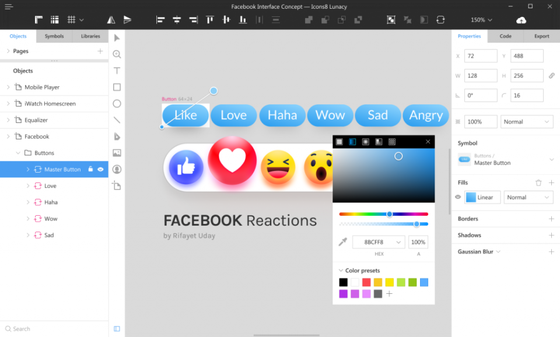Toggle the panel layout icon at bottom
Screen dimensions: 560x337
point(117,329)
